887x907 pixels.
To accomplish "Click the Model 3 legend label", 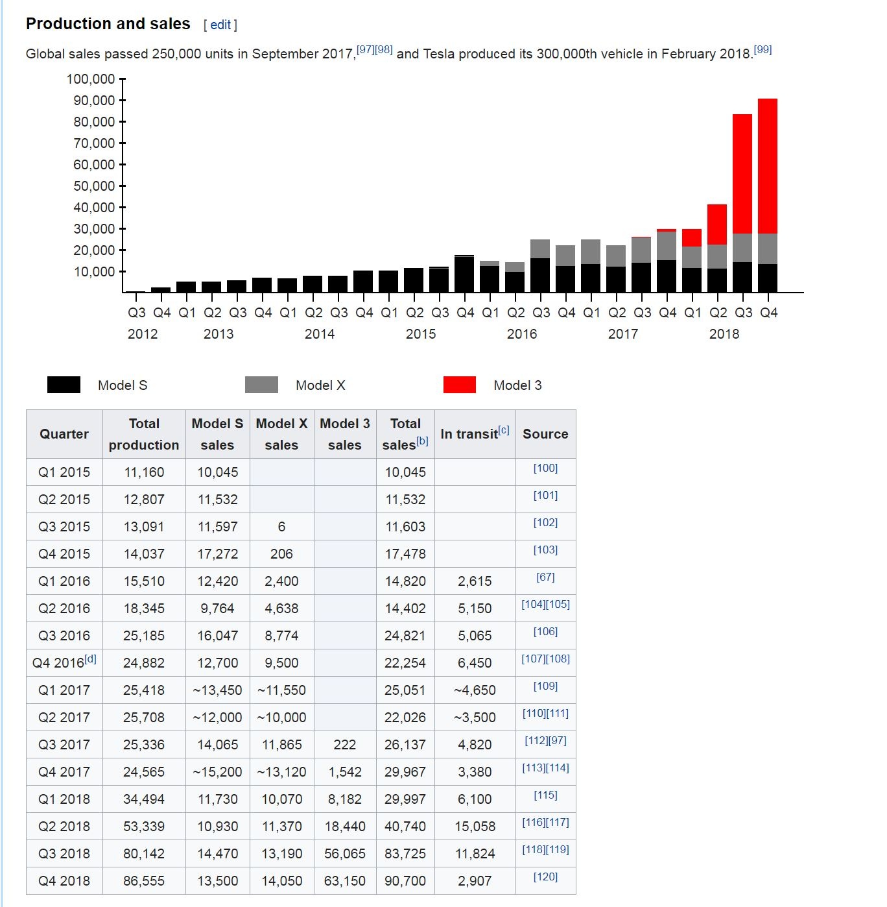I will tap(517, 385).
